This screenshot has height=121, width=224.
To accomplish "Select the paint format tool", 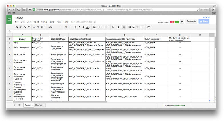I will pyautogui.click(x=29, y=27).
